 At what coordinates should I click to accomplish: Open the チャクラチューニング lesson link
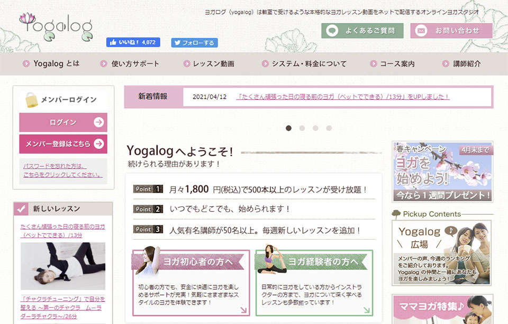pyautogui.click(x=62, y=308)
